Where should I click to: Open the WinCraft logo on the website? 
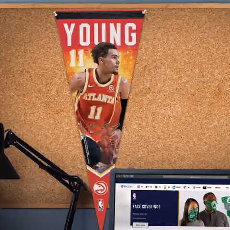(x=126, y=186)
